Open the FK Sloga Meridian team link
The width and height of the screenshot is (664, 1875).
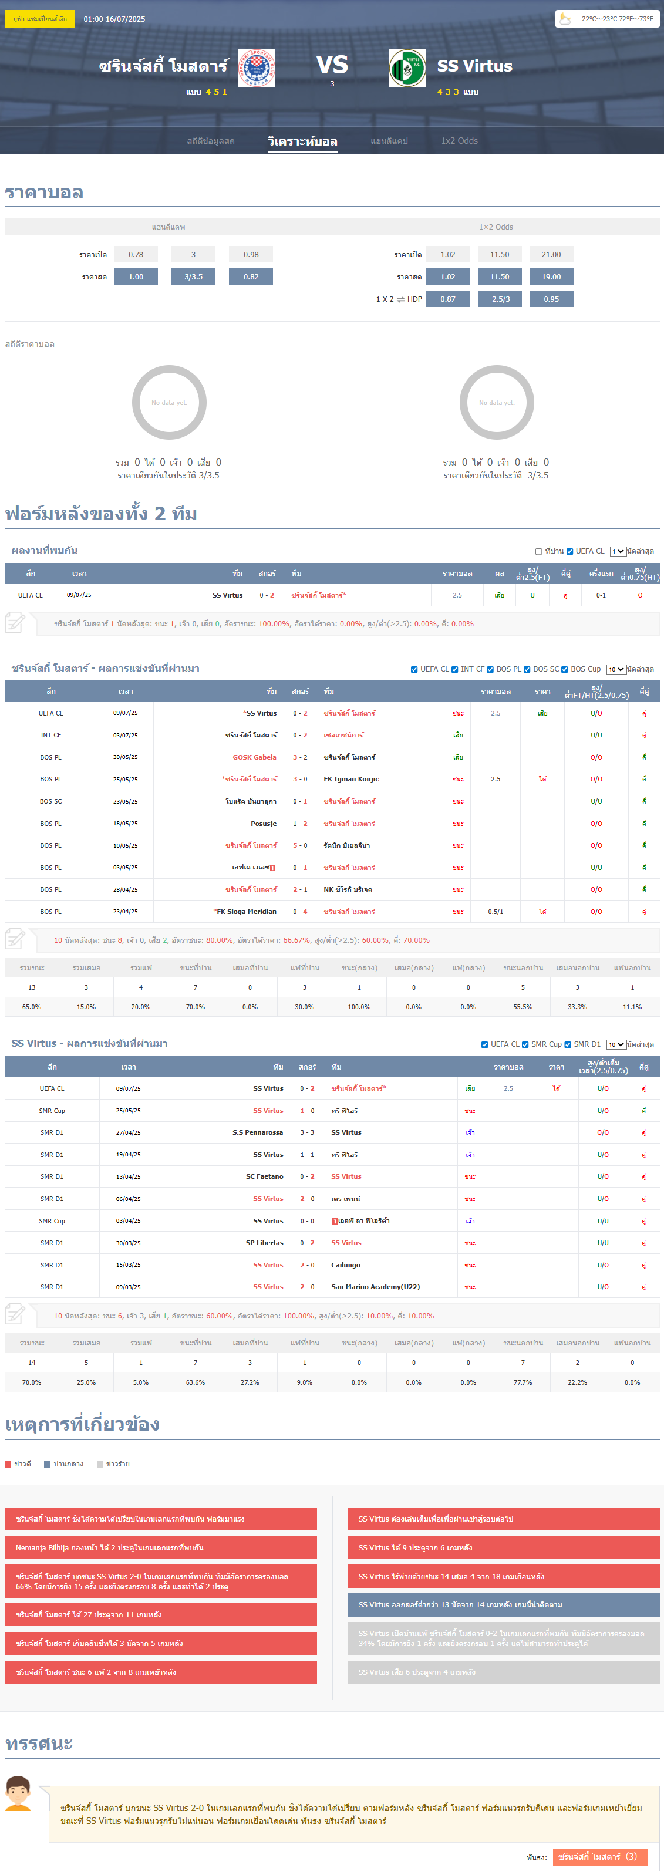click(x=246, y=911)
